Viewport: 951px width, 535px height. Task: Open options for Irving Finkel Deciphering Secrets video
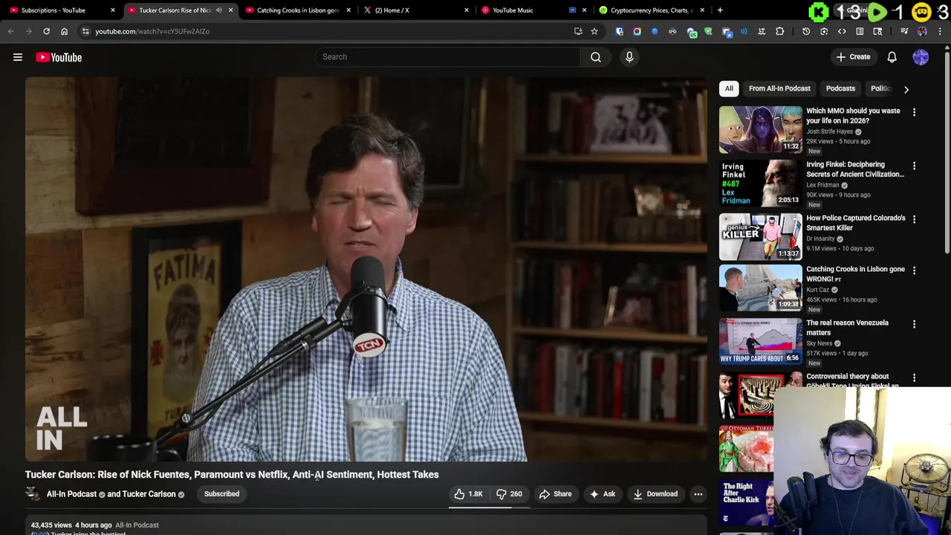point(914,166)
